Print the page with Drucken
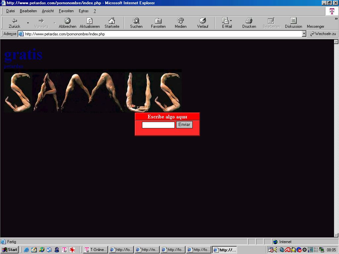 249,23
